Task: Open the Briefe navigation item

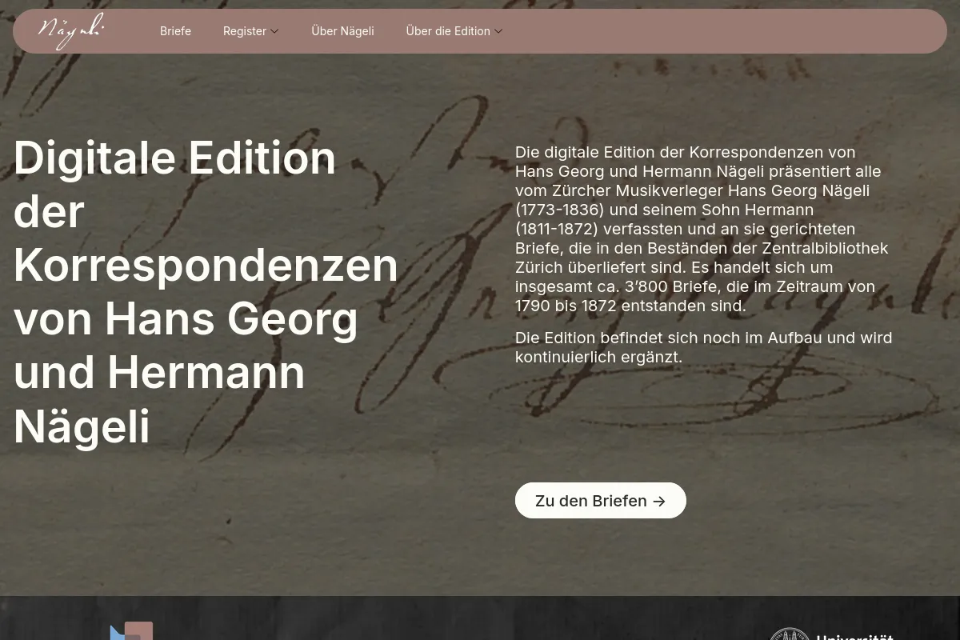Action: (175, 31)
